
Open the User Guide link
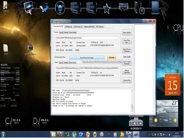(x=127, y=57)
